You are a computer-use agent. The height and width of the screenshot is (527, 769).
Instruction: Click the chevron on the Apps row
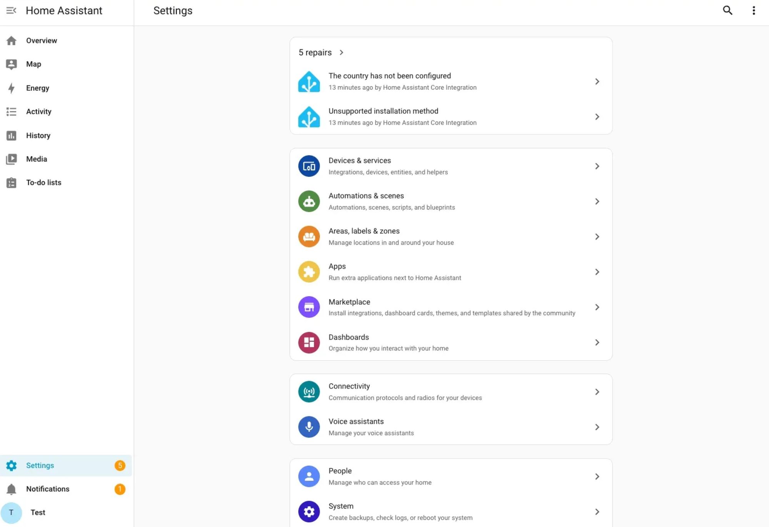(597, 272)
